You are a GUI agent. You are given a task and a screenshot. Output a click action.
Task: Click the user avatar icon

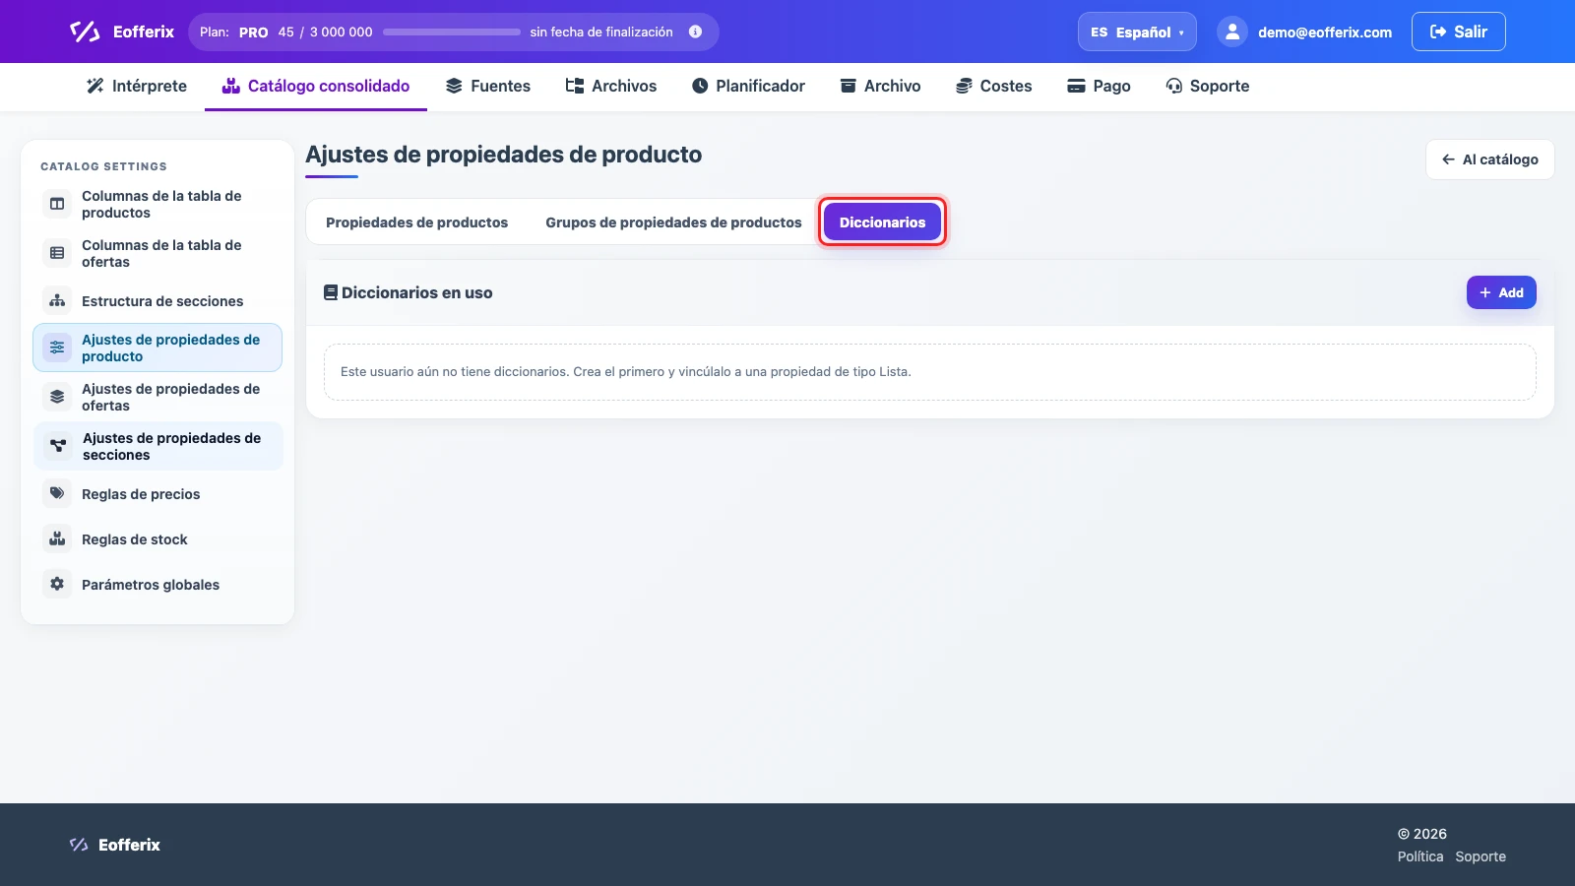(x=1232, y=32)
